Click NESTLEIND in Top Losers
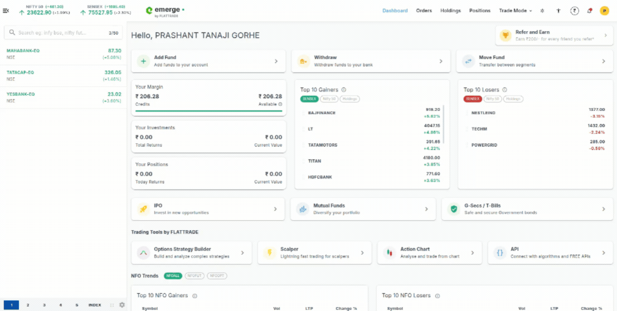This screenshot has height=311, width=617. coord(483,113)
